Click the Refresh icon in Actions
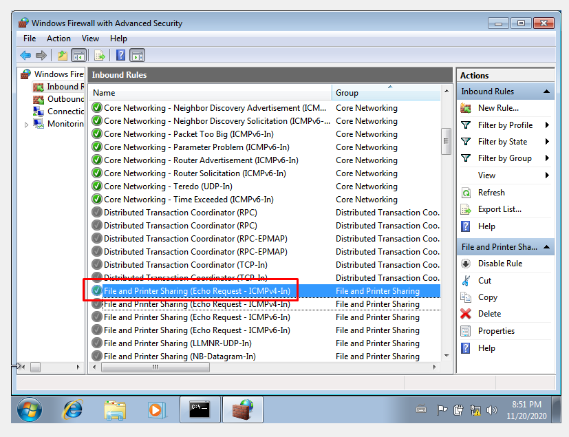Viewport: 569px width, 437px height. (x=466, y=193)
